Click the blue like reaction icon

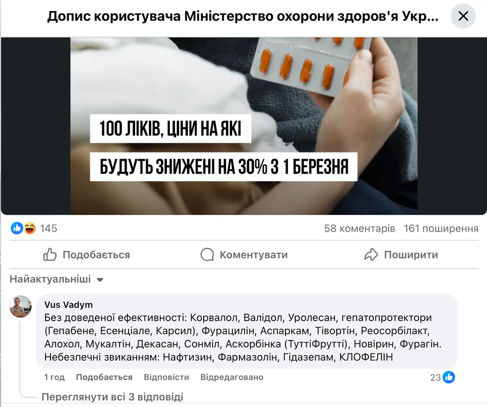point(17,229)
